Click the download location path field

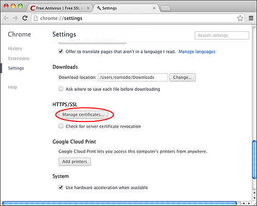(x=133, y=77)
